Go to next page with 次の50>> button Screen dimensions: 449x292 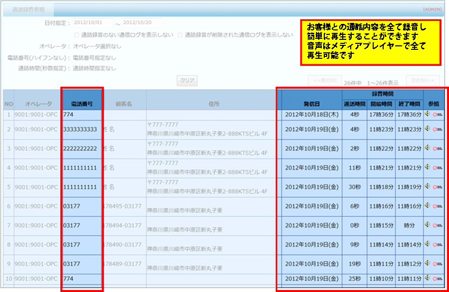[x=424, y=80]
